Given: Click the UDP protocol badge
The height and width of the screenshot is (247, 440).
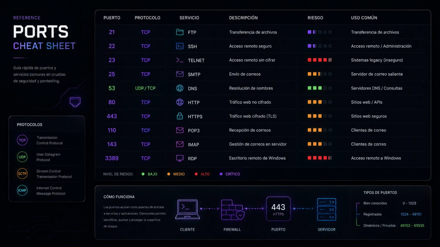Looking at the screenshot, I should tap(22, 157).
